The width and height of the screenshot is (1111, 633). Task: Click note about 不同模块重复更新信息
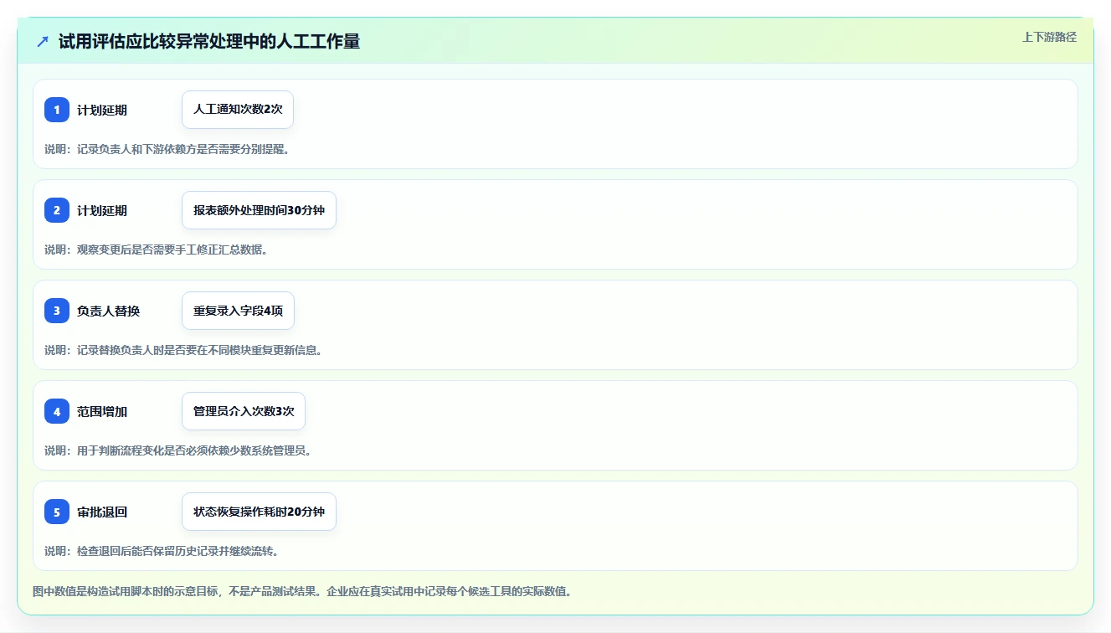183,350
